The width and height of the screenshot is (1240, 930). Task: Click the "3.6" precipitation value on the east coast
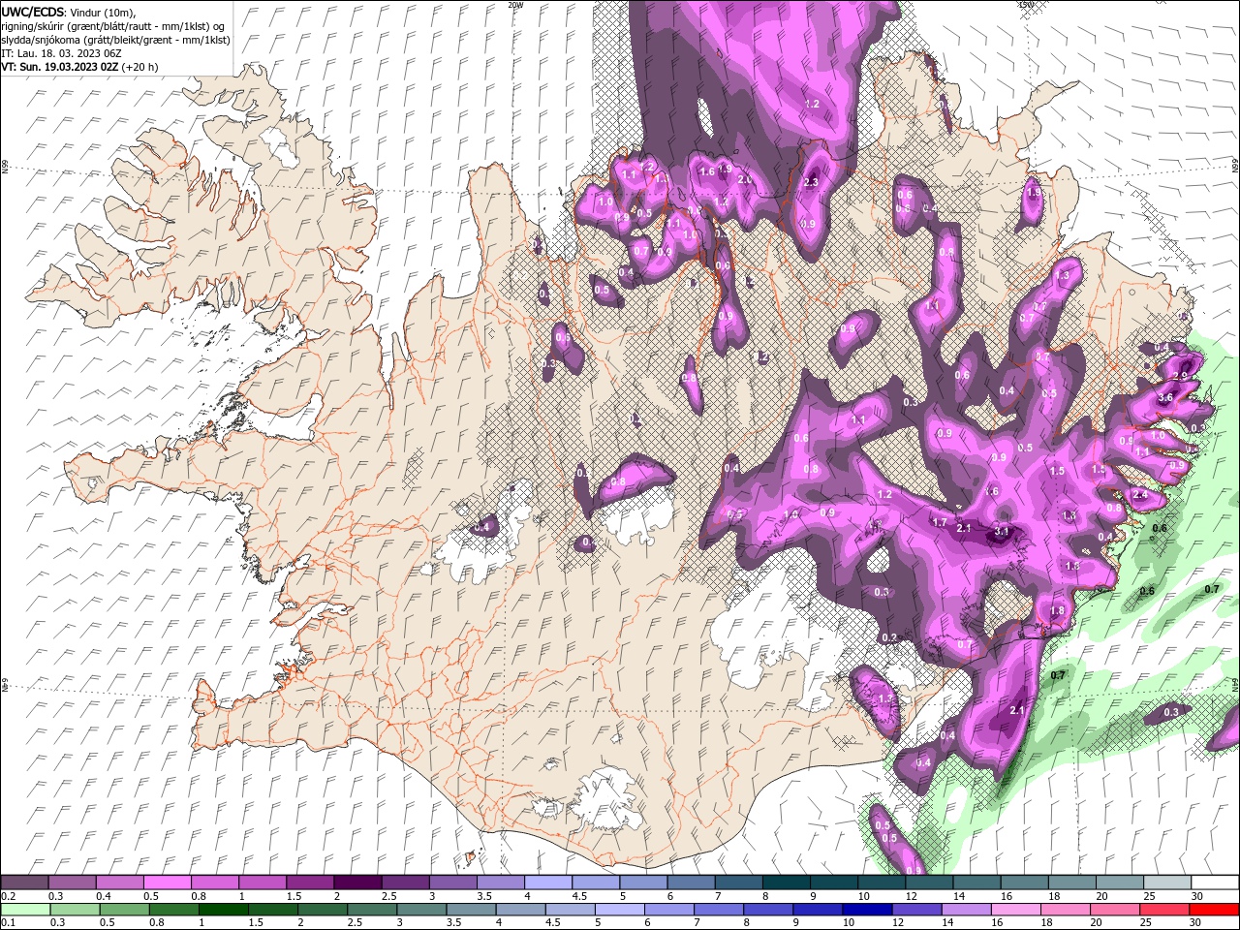(x=1165, y=397)
